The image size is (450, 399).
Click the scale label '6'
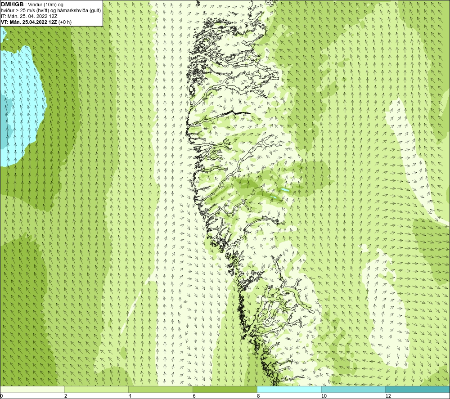194,396
